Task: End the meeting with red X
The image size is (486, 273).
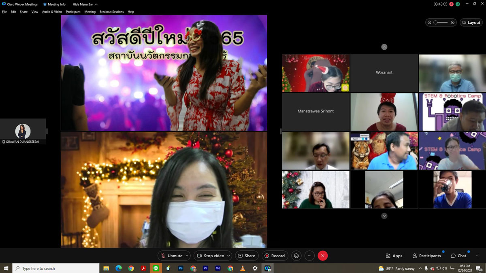Action: click(322, 256)
